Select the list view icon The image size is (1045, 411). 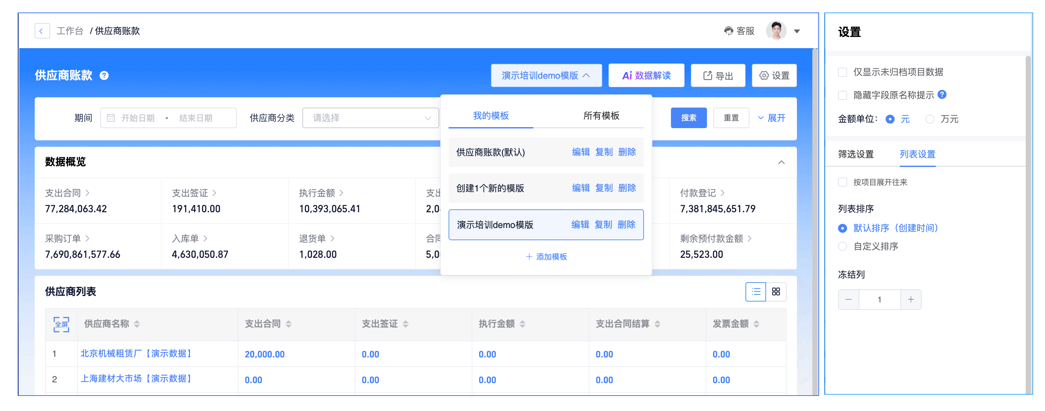click(756, 292)
